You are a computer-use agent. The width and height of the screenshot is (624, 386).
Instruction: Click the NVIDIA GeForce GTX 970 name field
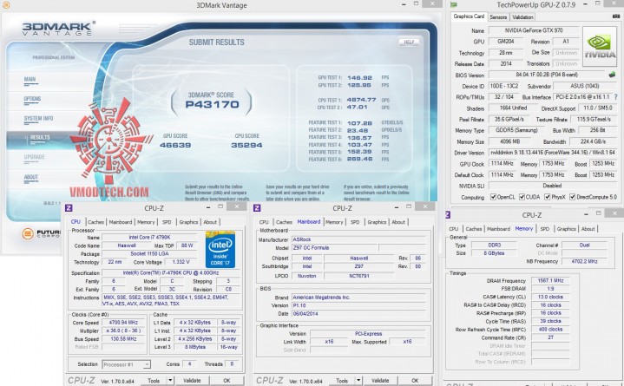[x=534, y=30]
